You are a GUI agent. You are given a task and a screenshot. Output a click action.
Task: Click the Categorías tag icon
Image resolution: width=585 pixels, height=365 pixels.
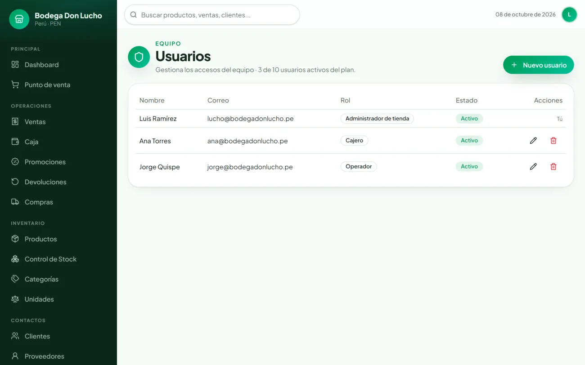coord(15,279)
